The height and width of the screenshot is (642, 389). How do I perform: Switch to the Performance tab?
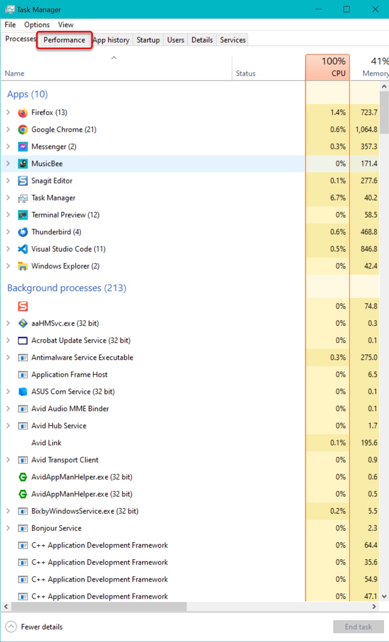[x=64, y=40]
